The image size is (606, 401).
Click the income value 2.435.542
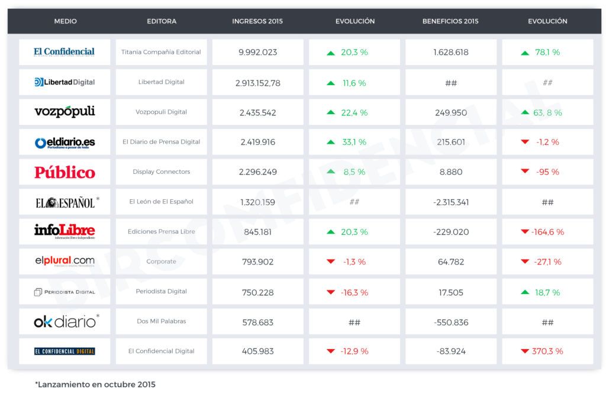(258, 113)
